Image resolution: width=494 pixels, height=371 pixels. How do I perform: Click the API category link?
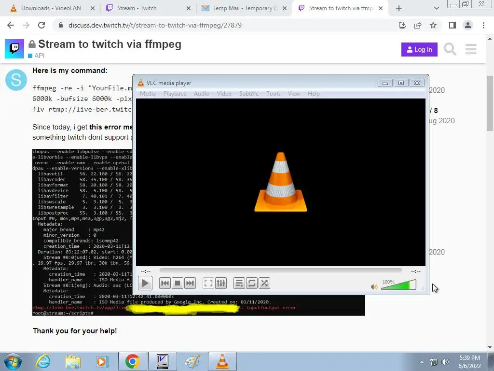[x=36, y=56]
